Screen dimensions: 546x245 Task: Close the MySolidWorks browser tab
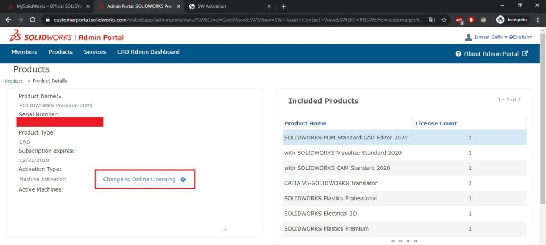tap(88, 6)
